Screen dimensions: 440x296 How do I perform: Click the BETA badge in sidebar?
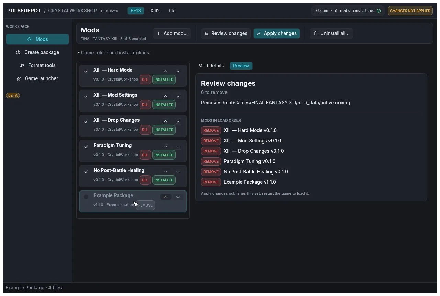pyautogui.click(x=13, y=95)
